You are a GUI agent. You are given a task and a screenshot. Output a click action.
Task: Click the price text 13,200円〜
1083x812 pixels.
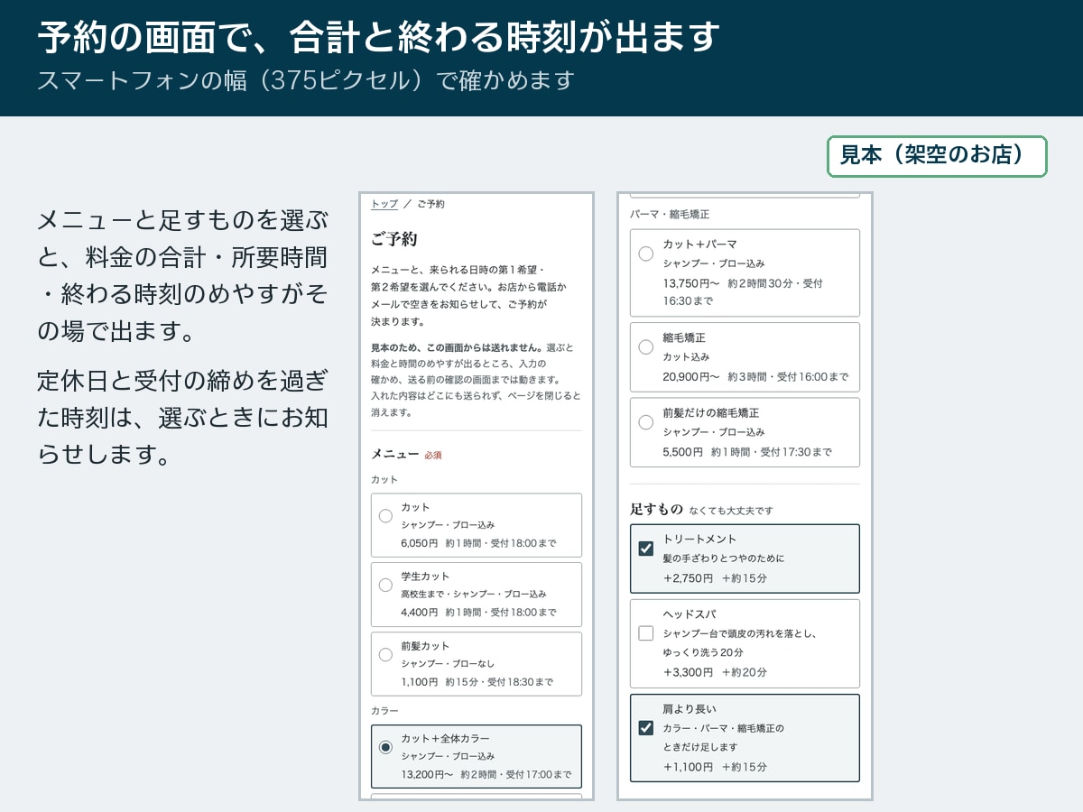427,774
